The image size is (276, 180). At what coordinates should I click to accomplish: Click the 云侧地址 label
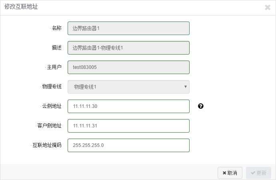click(52, 106)
